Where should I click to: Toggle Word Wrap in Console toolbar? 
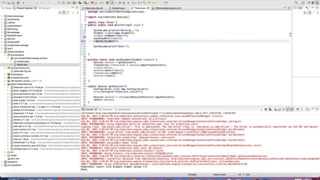pos(283,109)
